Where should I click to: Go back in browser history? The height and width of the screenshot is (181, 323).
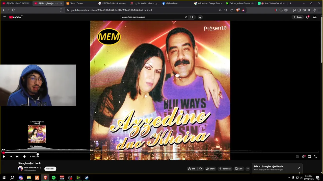pos(4,10)
